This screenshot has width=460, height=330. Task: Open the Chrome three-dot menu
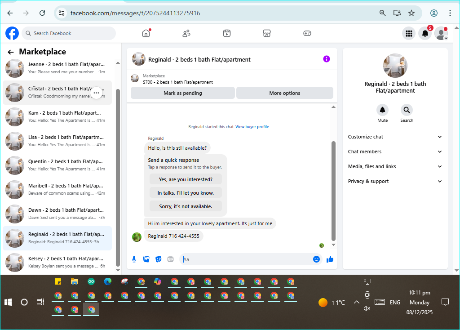tap(450, 13)
